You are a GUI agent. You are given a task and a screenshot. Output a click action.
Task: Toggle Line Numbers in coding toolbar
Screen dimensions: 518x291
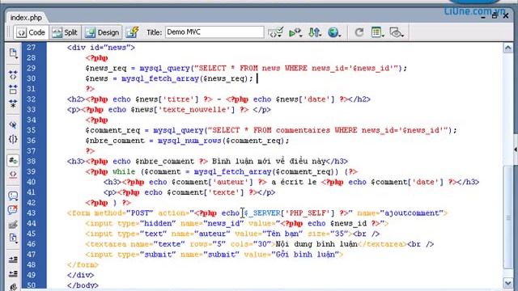[x=13, y=161]
